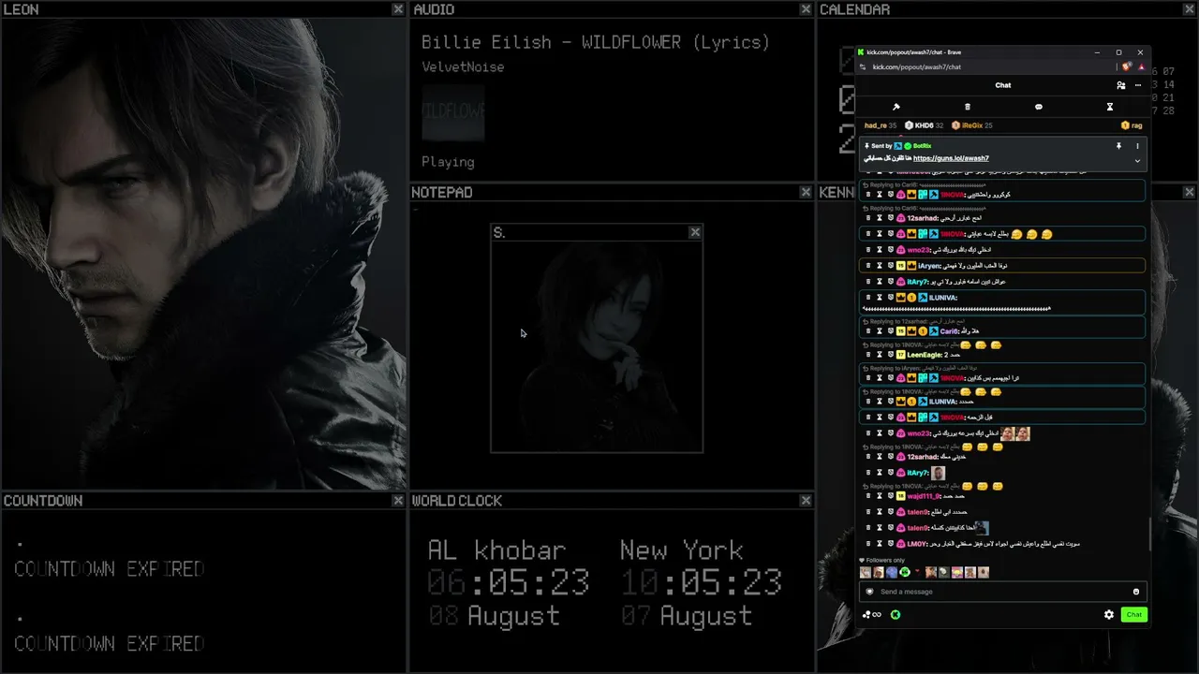Click the first COUNTDOWN EXPIRED text

109,569
